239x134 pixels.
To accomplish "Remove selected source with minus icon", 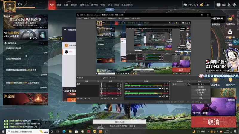I will click(105, 99).
